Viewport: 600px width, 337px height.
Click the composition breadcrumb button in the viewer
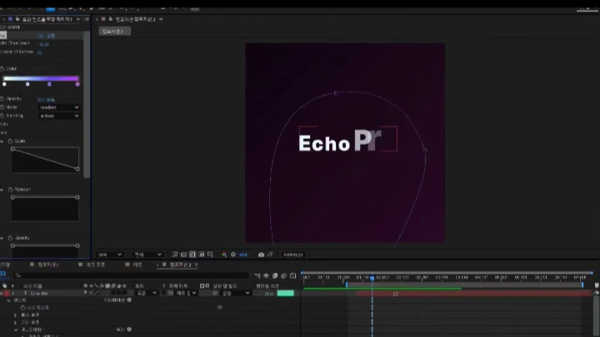(x=114, y=32)
